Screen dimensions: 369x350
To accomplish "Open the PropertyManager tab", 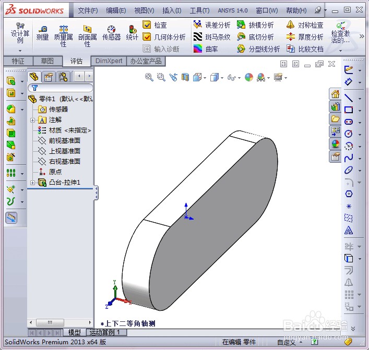I will pos(48,77).
